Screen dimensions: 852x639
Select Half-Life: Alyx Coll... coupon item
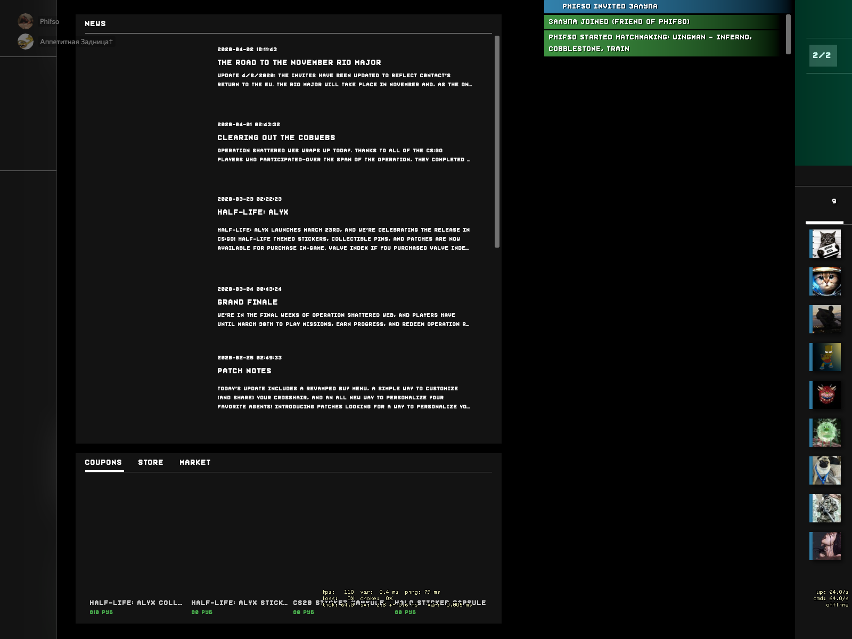point(136,603)
